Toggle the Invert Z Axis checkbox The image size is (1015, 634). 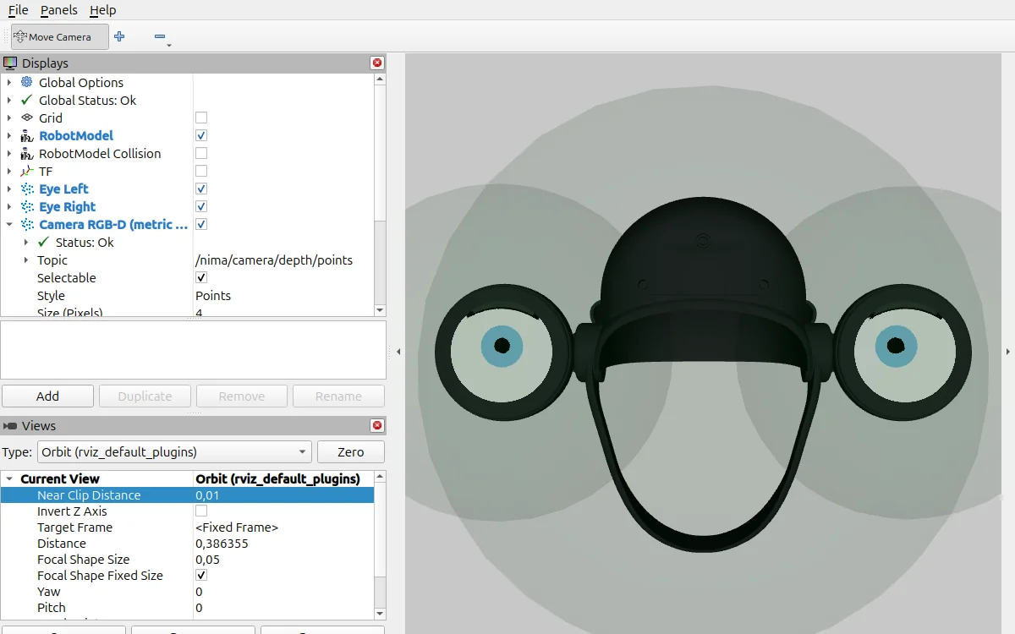click(201, 511)
